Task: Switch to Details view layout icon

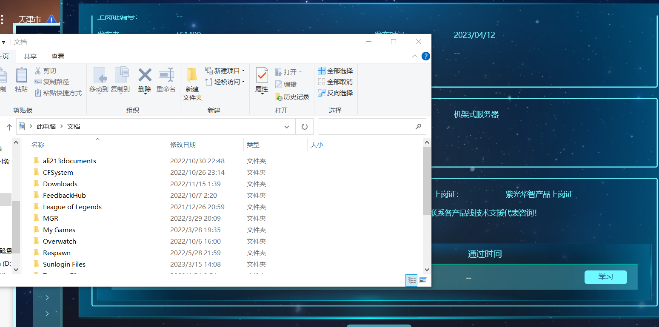Action: [x=411, y=280]
